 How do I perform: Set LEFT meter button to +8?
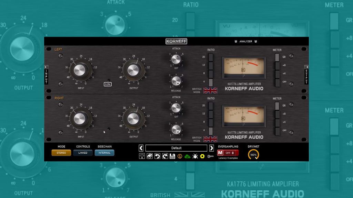coord(277,66)
